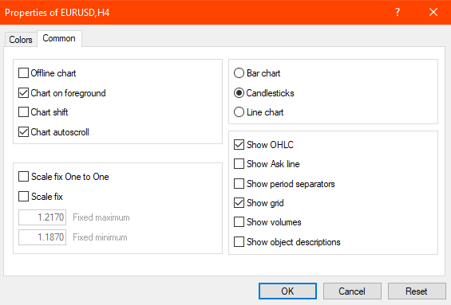This screenshot has height=305, width=451.
Task: Click the Fixed minimum value field
Action: [x=42, y=237]
